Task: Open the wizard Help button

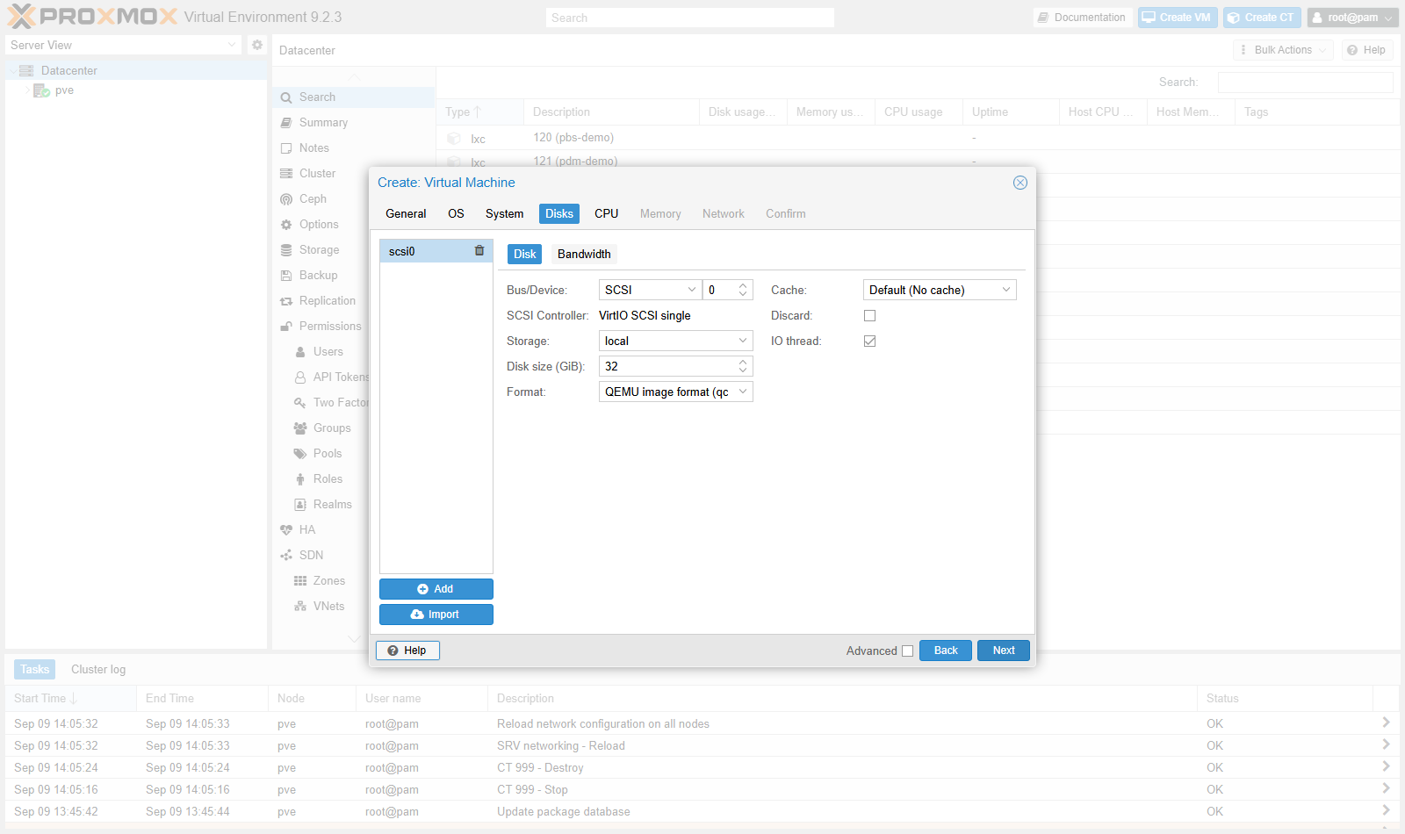Action: point(407,651)
